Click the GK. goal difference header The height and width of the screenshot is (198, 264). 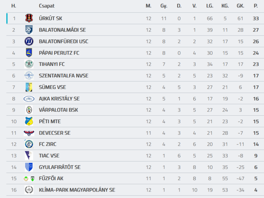click(x=240, y=6)
